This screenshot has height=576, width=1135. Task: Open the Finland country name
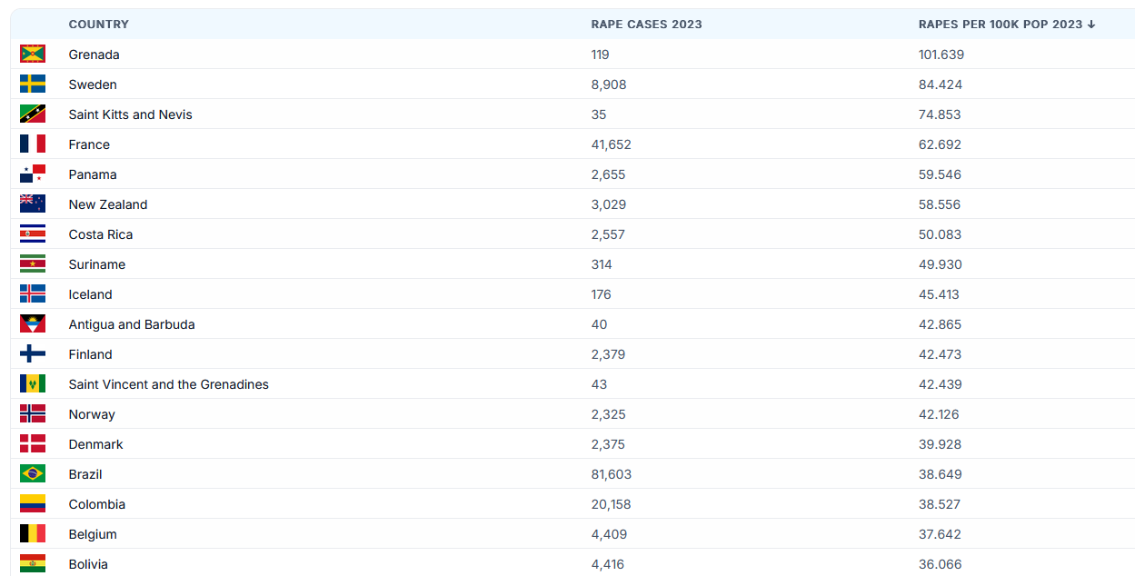(x=91, y=354)
